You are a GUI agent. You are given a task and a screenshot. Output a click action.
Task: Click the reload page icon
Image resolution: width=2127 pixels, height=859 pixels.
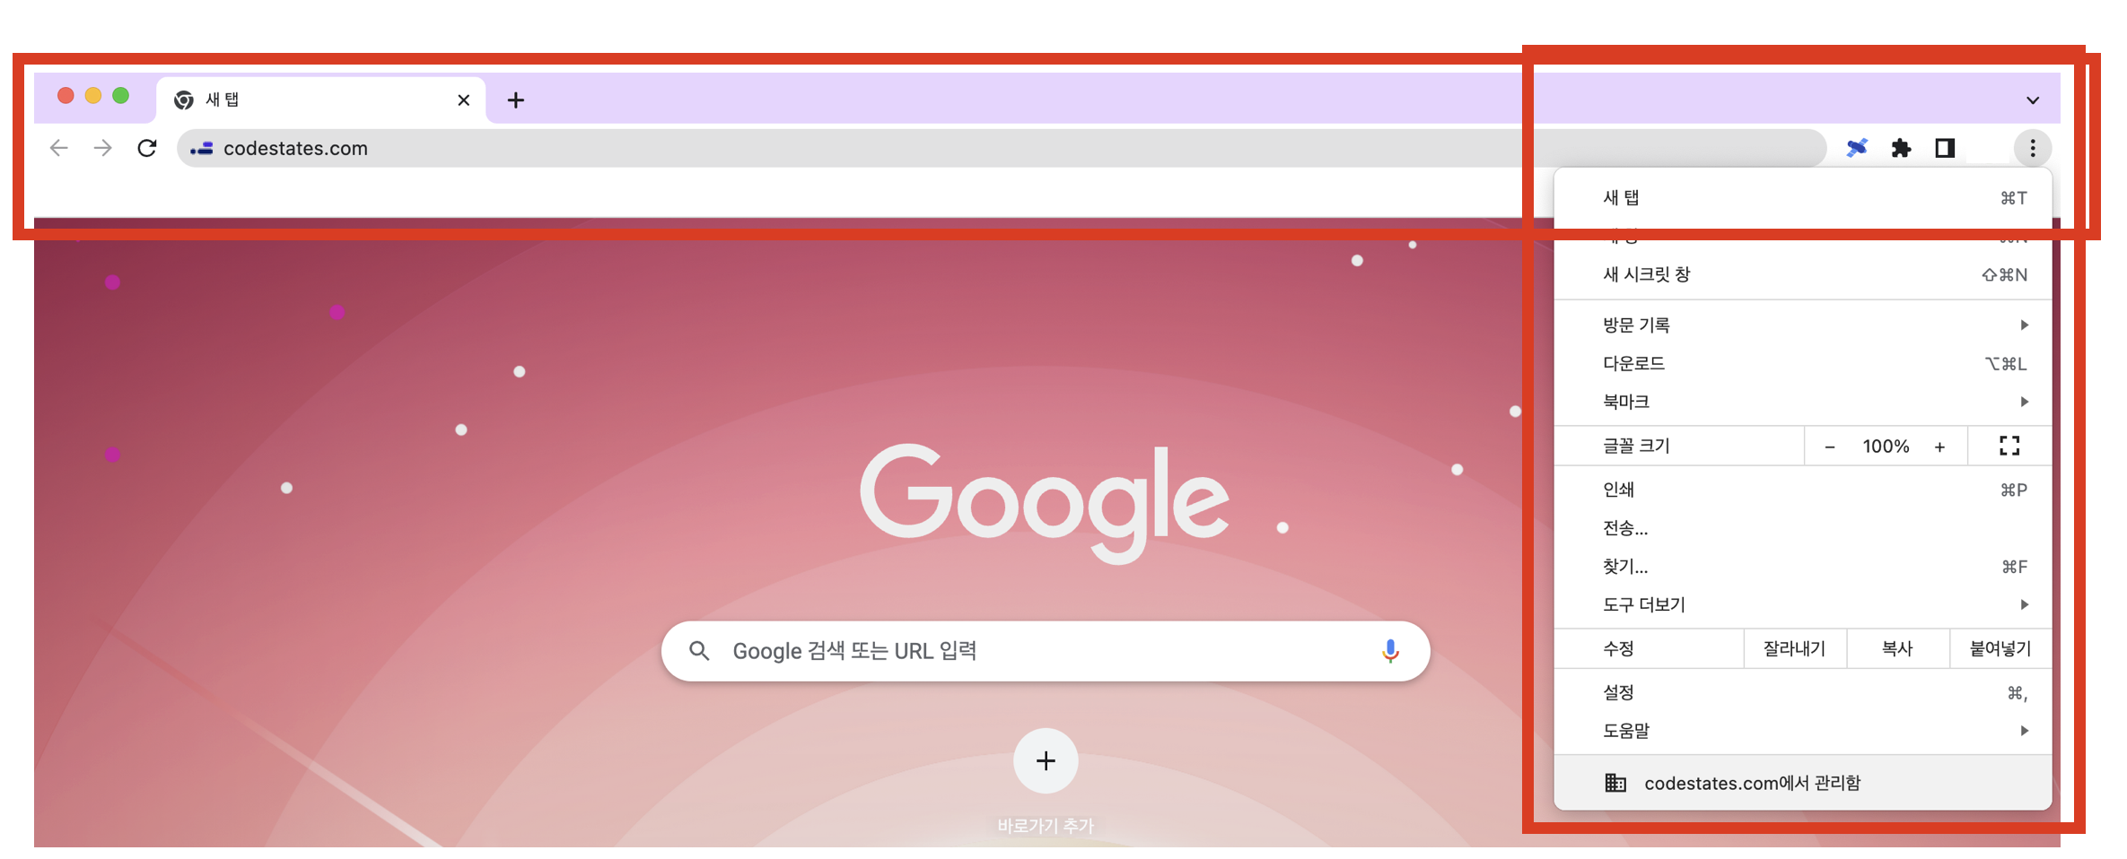147,148
